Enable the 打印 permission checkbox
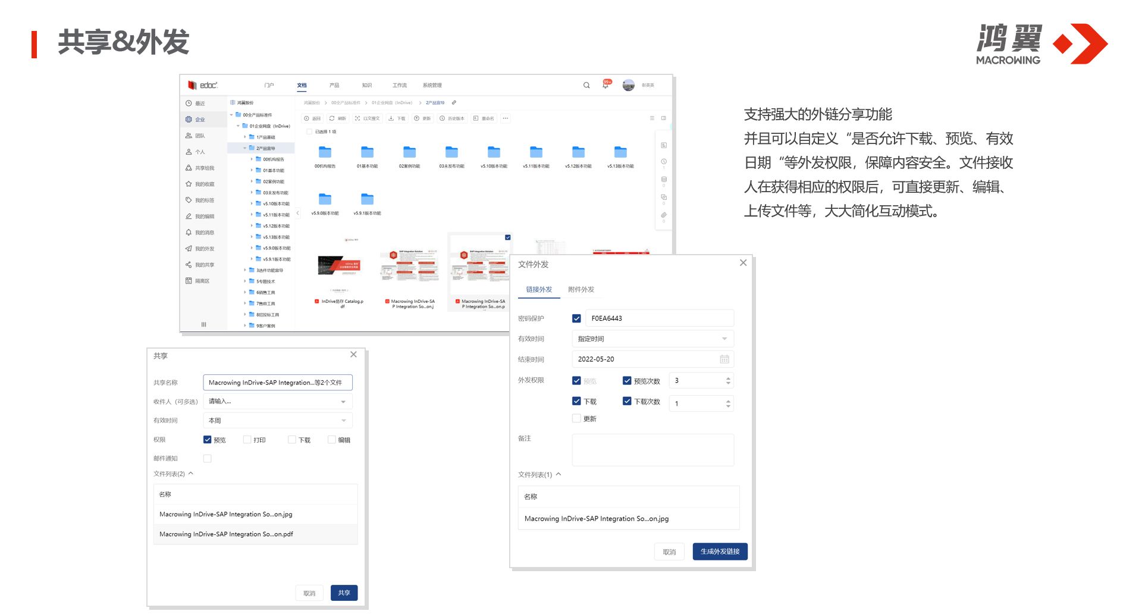Image resolution: width=1142 pixels, height=614 pixels. click(x=247, y=440)
